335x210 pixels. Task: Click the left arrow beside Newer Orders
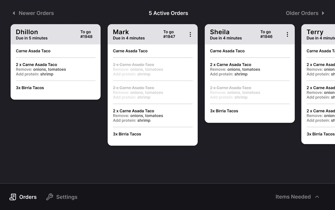14,13
